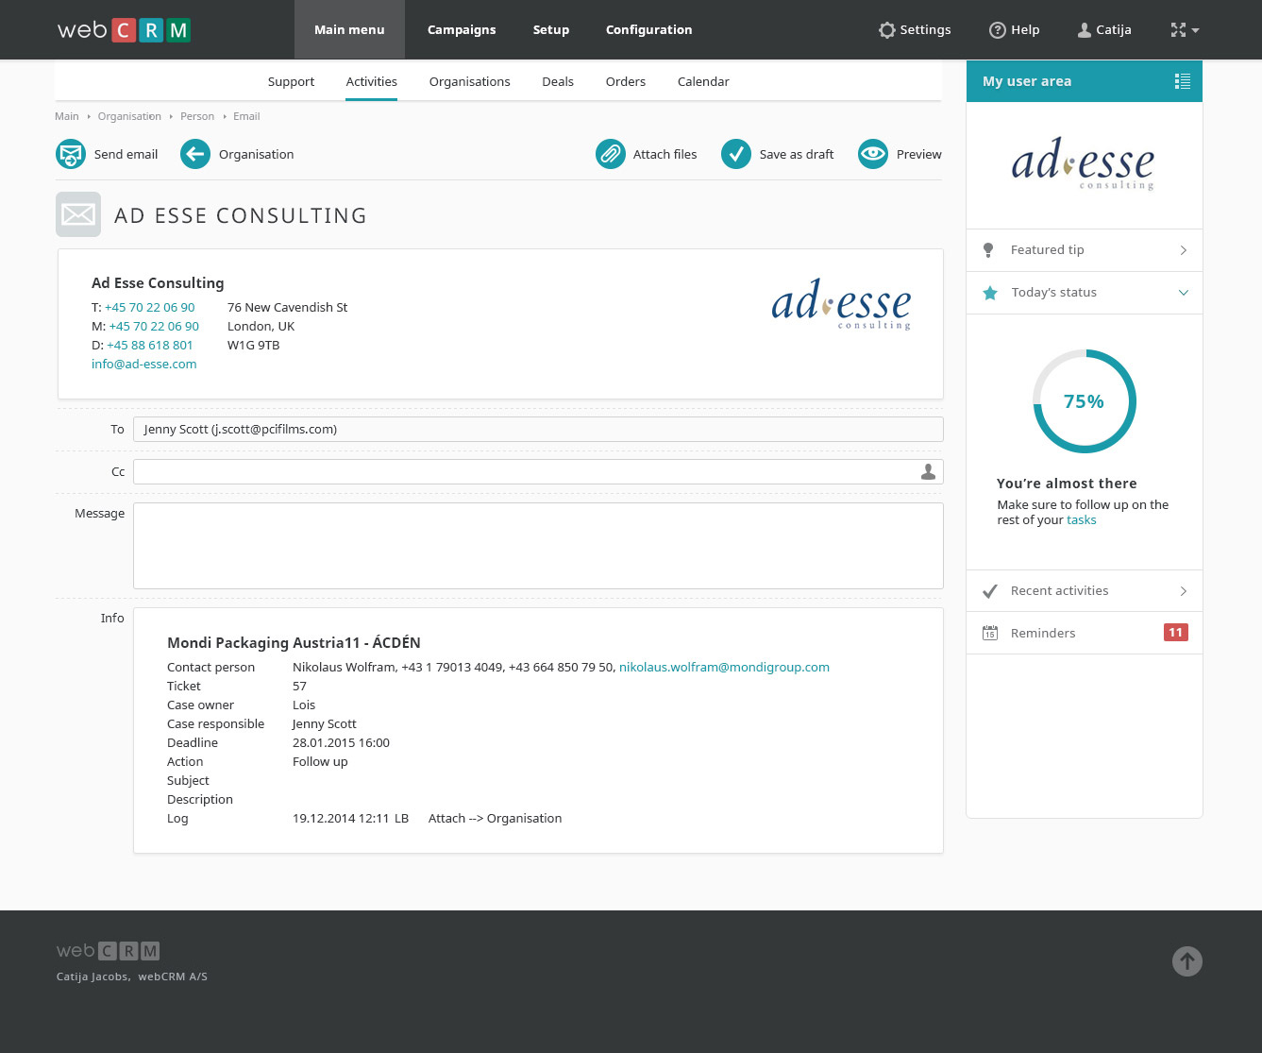Viewport: 1262px width, 1053px height.
Task: Click the Main breadcrumb link
Action: [67, 116]
